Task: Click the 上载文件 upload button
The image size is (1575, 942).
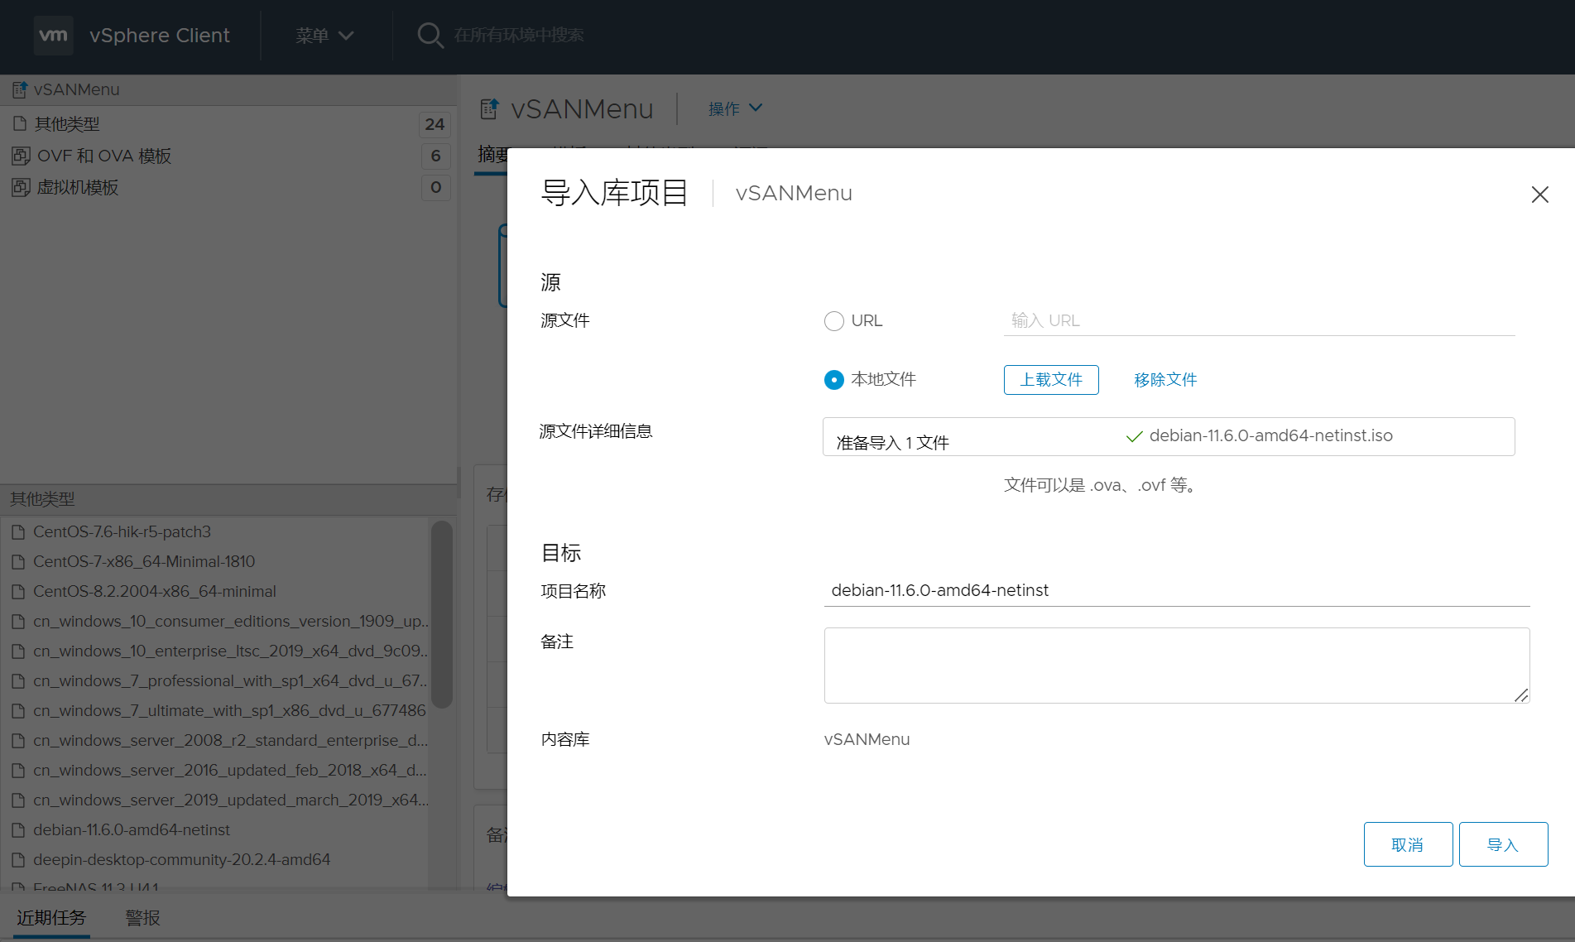Action: click(x=1050, y=379)
